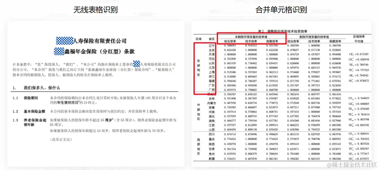Select the 重庆 province row label
Image resolution: width=379 pixels, height=170 pixels.
(212, 139)
